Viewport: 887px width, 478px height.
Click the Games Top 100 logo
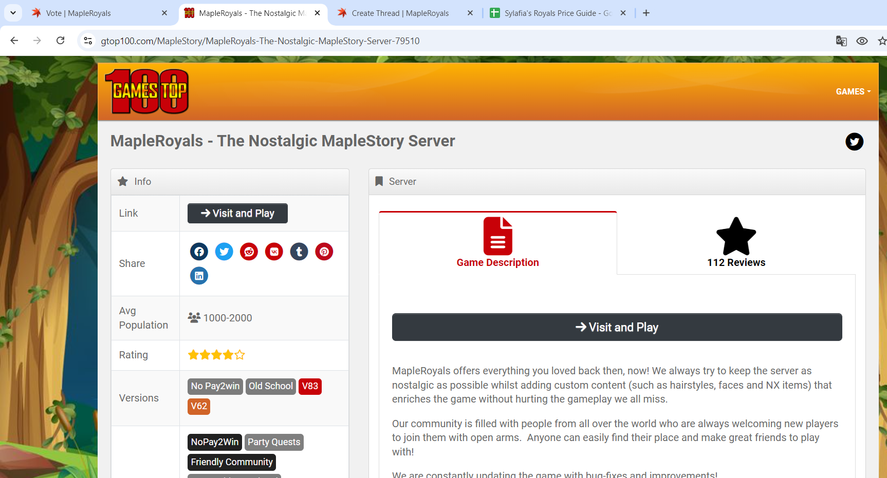[147, 91]
